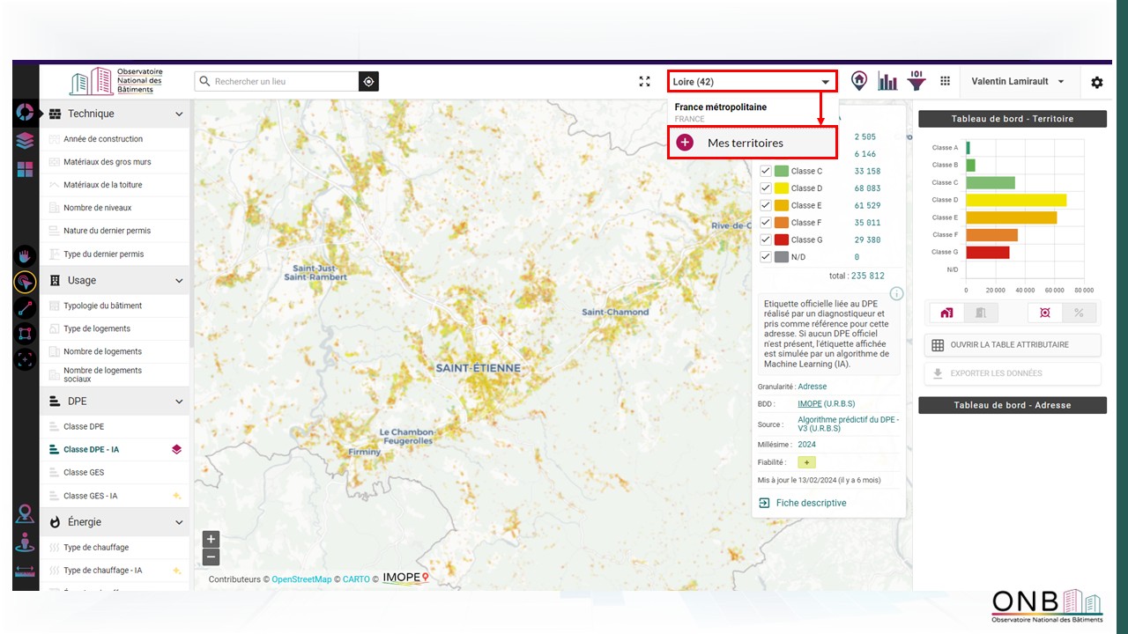The height and width of the screenshot is (634, 1128).
Task: Open the funnel filter icon
Action: [x=916, y=81]
